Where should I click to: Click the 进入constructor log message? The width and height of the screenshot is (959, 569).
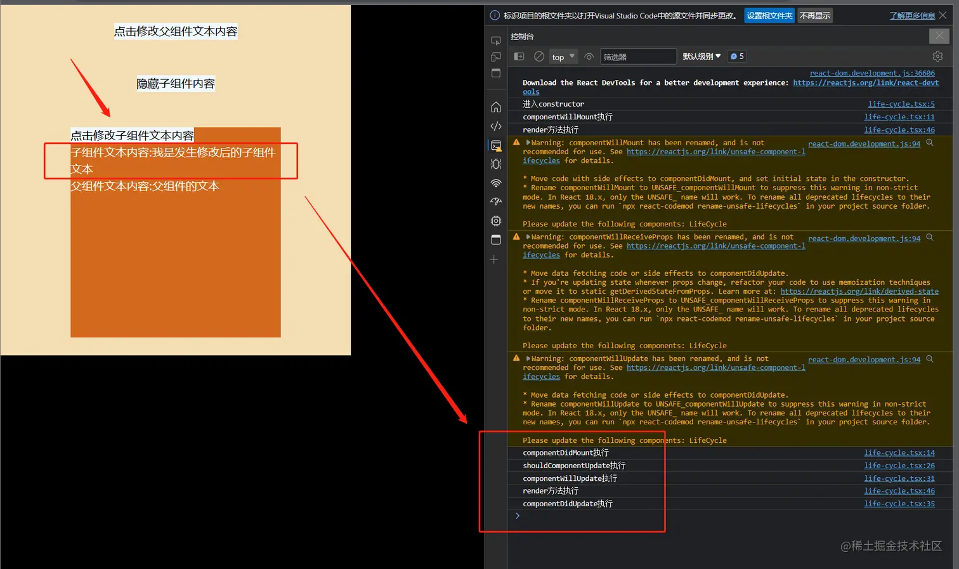click(x=553, y=104)
